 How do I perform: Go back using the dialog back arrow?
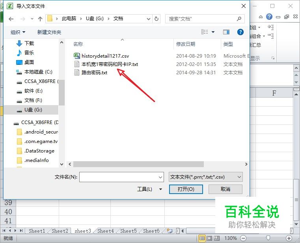[x=11, y=19]
